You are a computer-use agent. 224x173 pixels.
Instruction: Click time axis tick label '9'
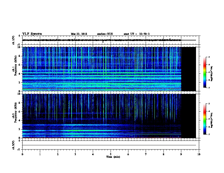tap(181, 154)
